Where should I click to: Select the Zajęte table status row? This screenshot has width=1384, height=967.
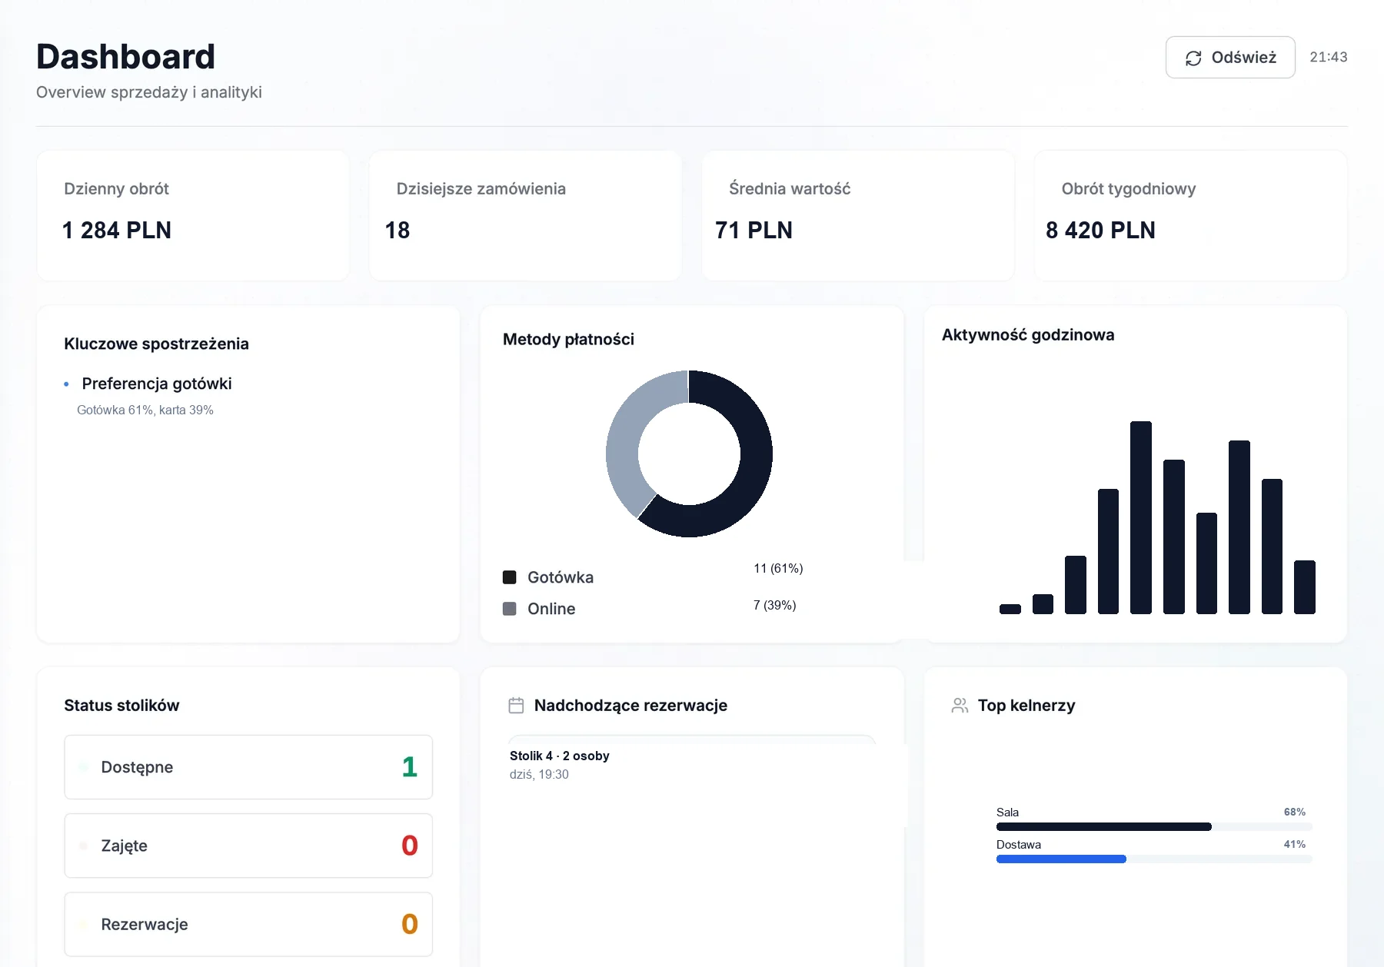tap(248, 846)
